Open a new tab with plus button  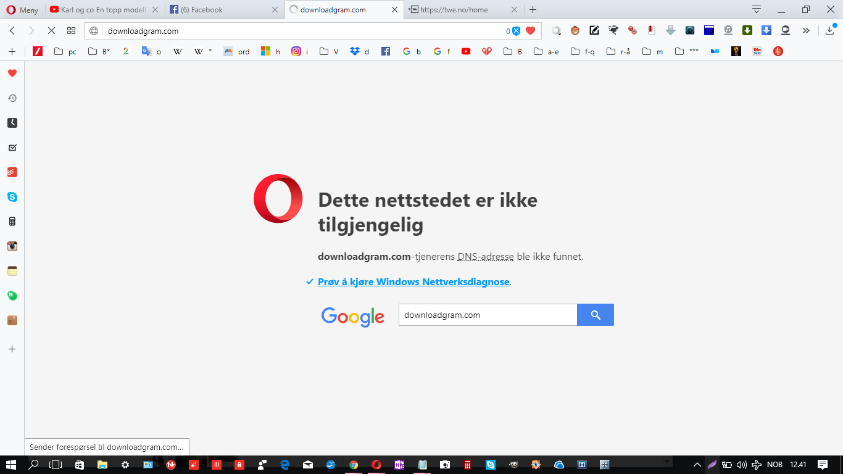533,10
